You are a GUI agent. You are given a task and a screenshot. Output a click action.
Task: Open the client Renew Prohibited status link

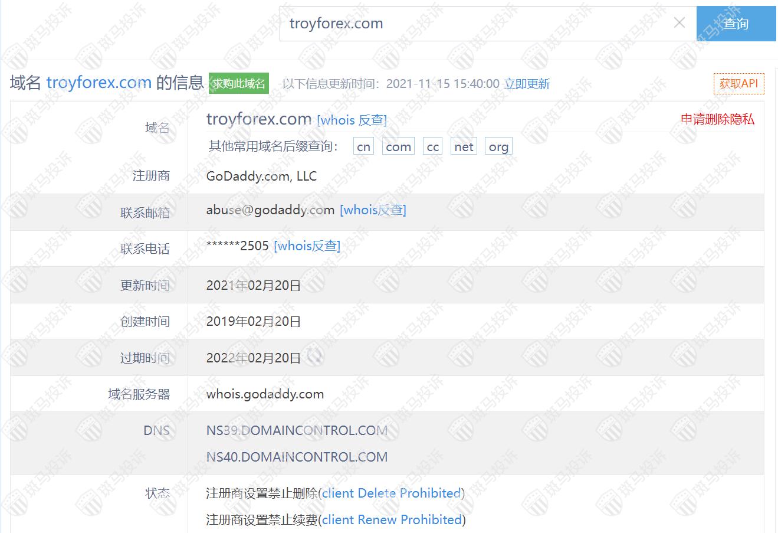point(392,520)
